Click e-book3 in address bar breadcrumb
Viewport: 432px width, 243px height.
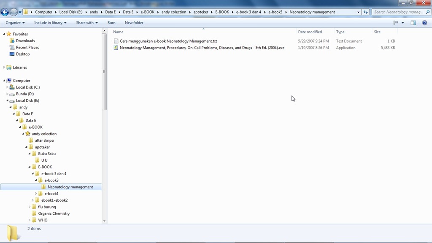coord(275,12)
